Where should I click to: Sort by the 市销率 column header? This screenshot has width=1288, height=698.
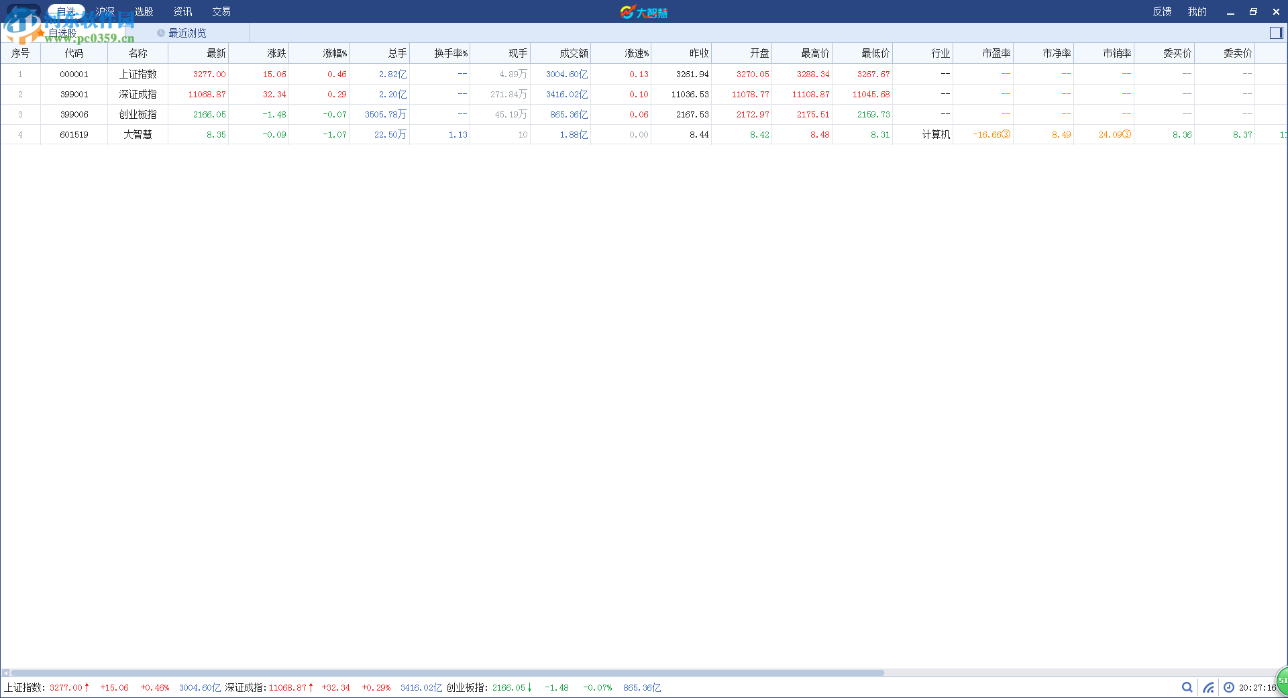click(1104, 53)
